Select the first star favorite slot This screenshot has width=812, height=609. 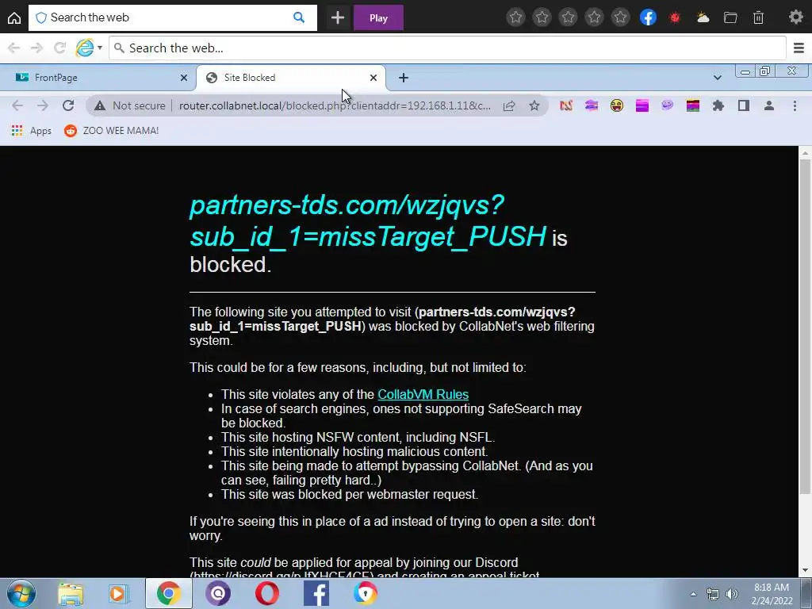click(515, 17)
